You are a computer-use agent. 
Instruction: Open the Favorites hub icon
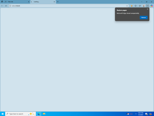140,6
